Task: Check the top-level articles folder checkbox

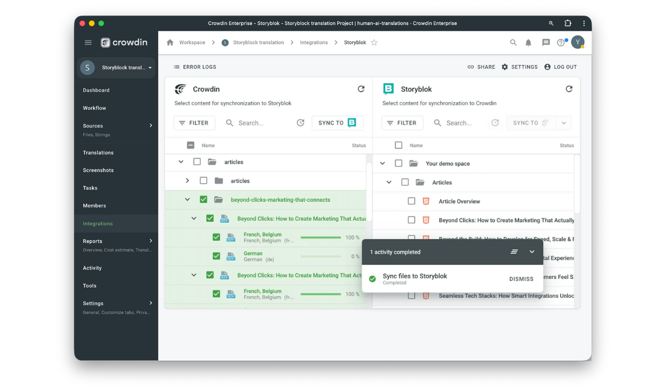Action: 197,162
